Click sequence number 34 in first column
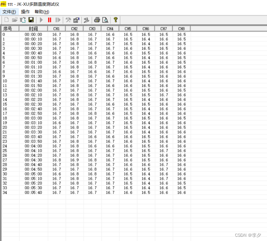Screen dimensions: 267x241 [5, 192]
